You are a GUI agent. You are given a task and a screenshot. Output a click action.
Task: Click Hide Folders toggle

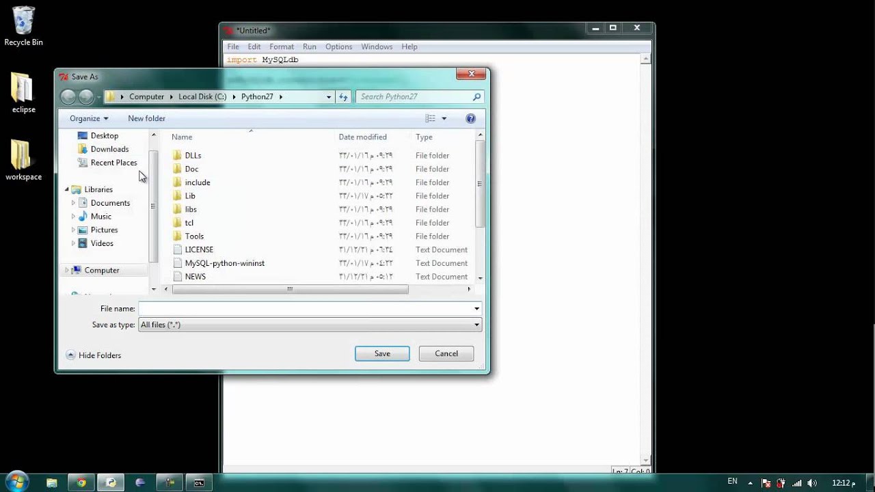point(93,355)
